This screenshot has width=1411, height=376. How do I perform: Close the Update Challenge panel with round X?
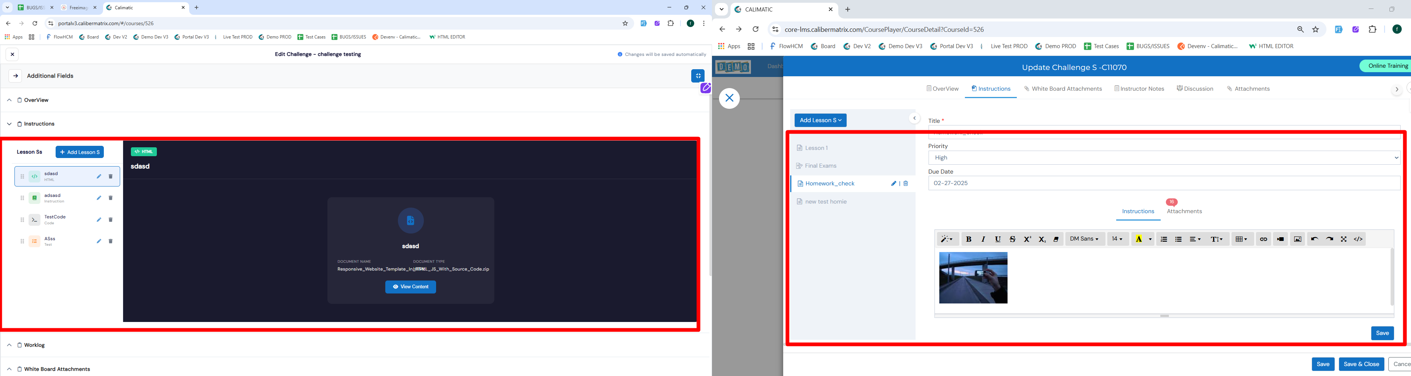point(729,98)
